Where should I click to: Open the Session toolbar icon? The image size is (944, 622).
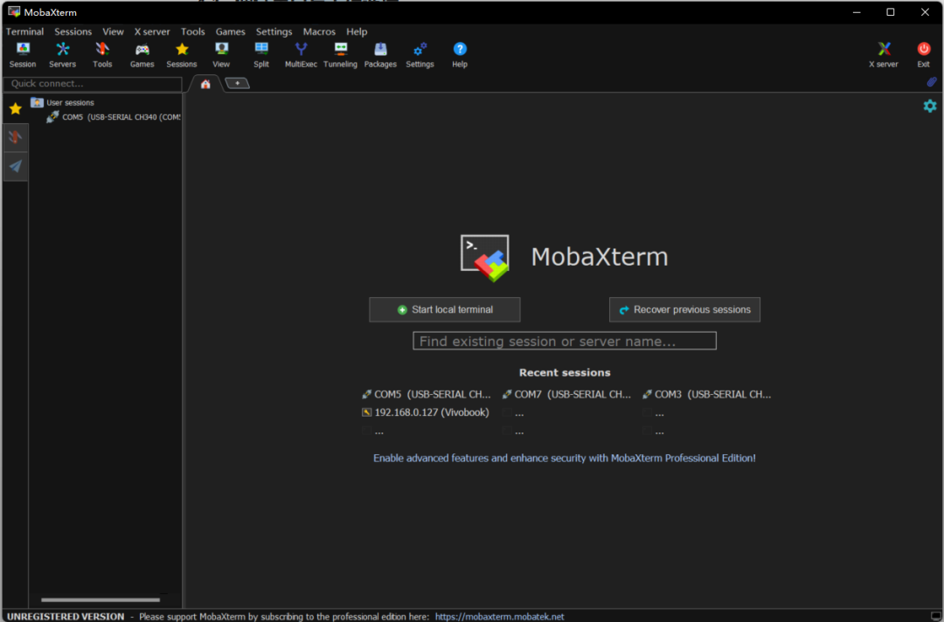tap(22, 55)
